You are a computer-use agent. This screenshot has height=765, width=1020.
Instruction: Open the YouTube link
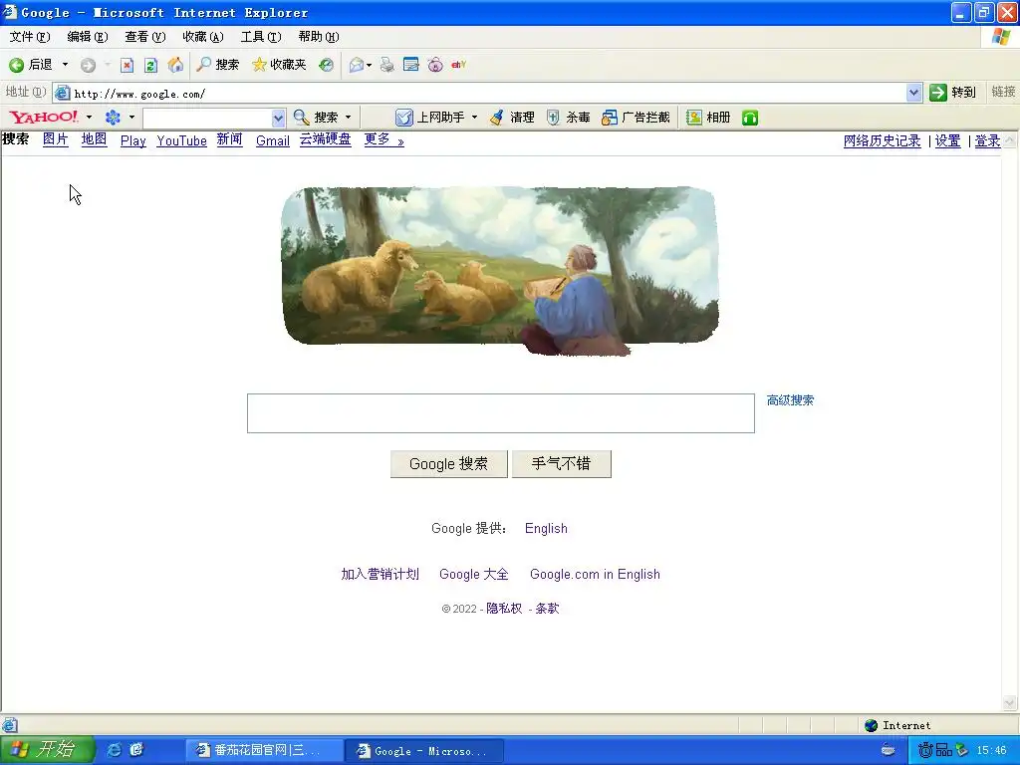[181, 140]
